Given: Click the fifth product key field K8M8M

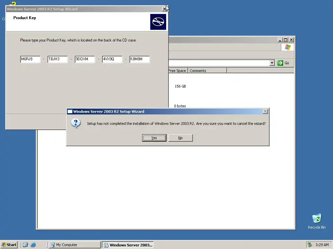Looking at the screenshot, I should (x=140, y=59).
